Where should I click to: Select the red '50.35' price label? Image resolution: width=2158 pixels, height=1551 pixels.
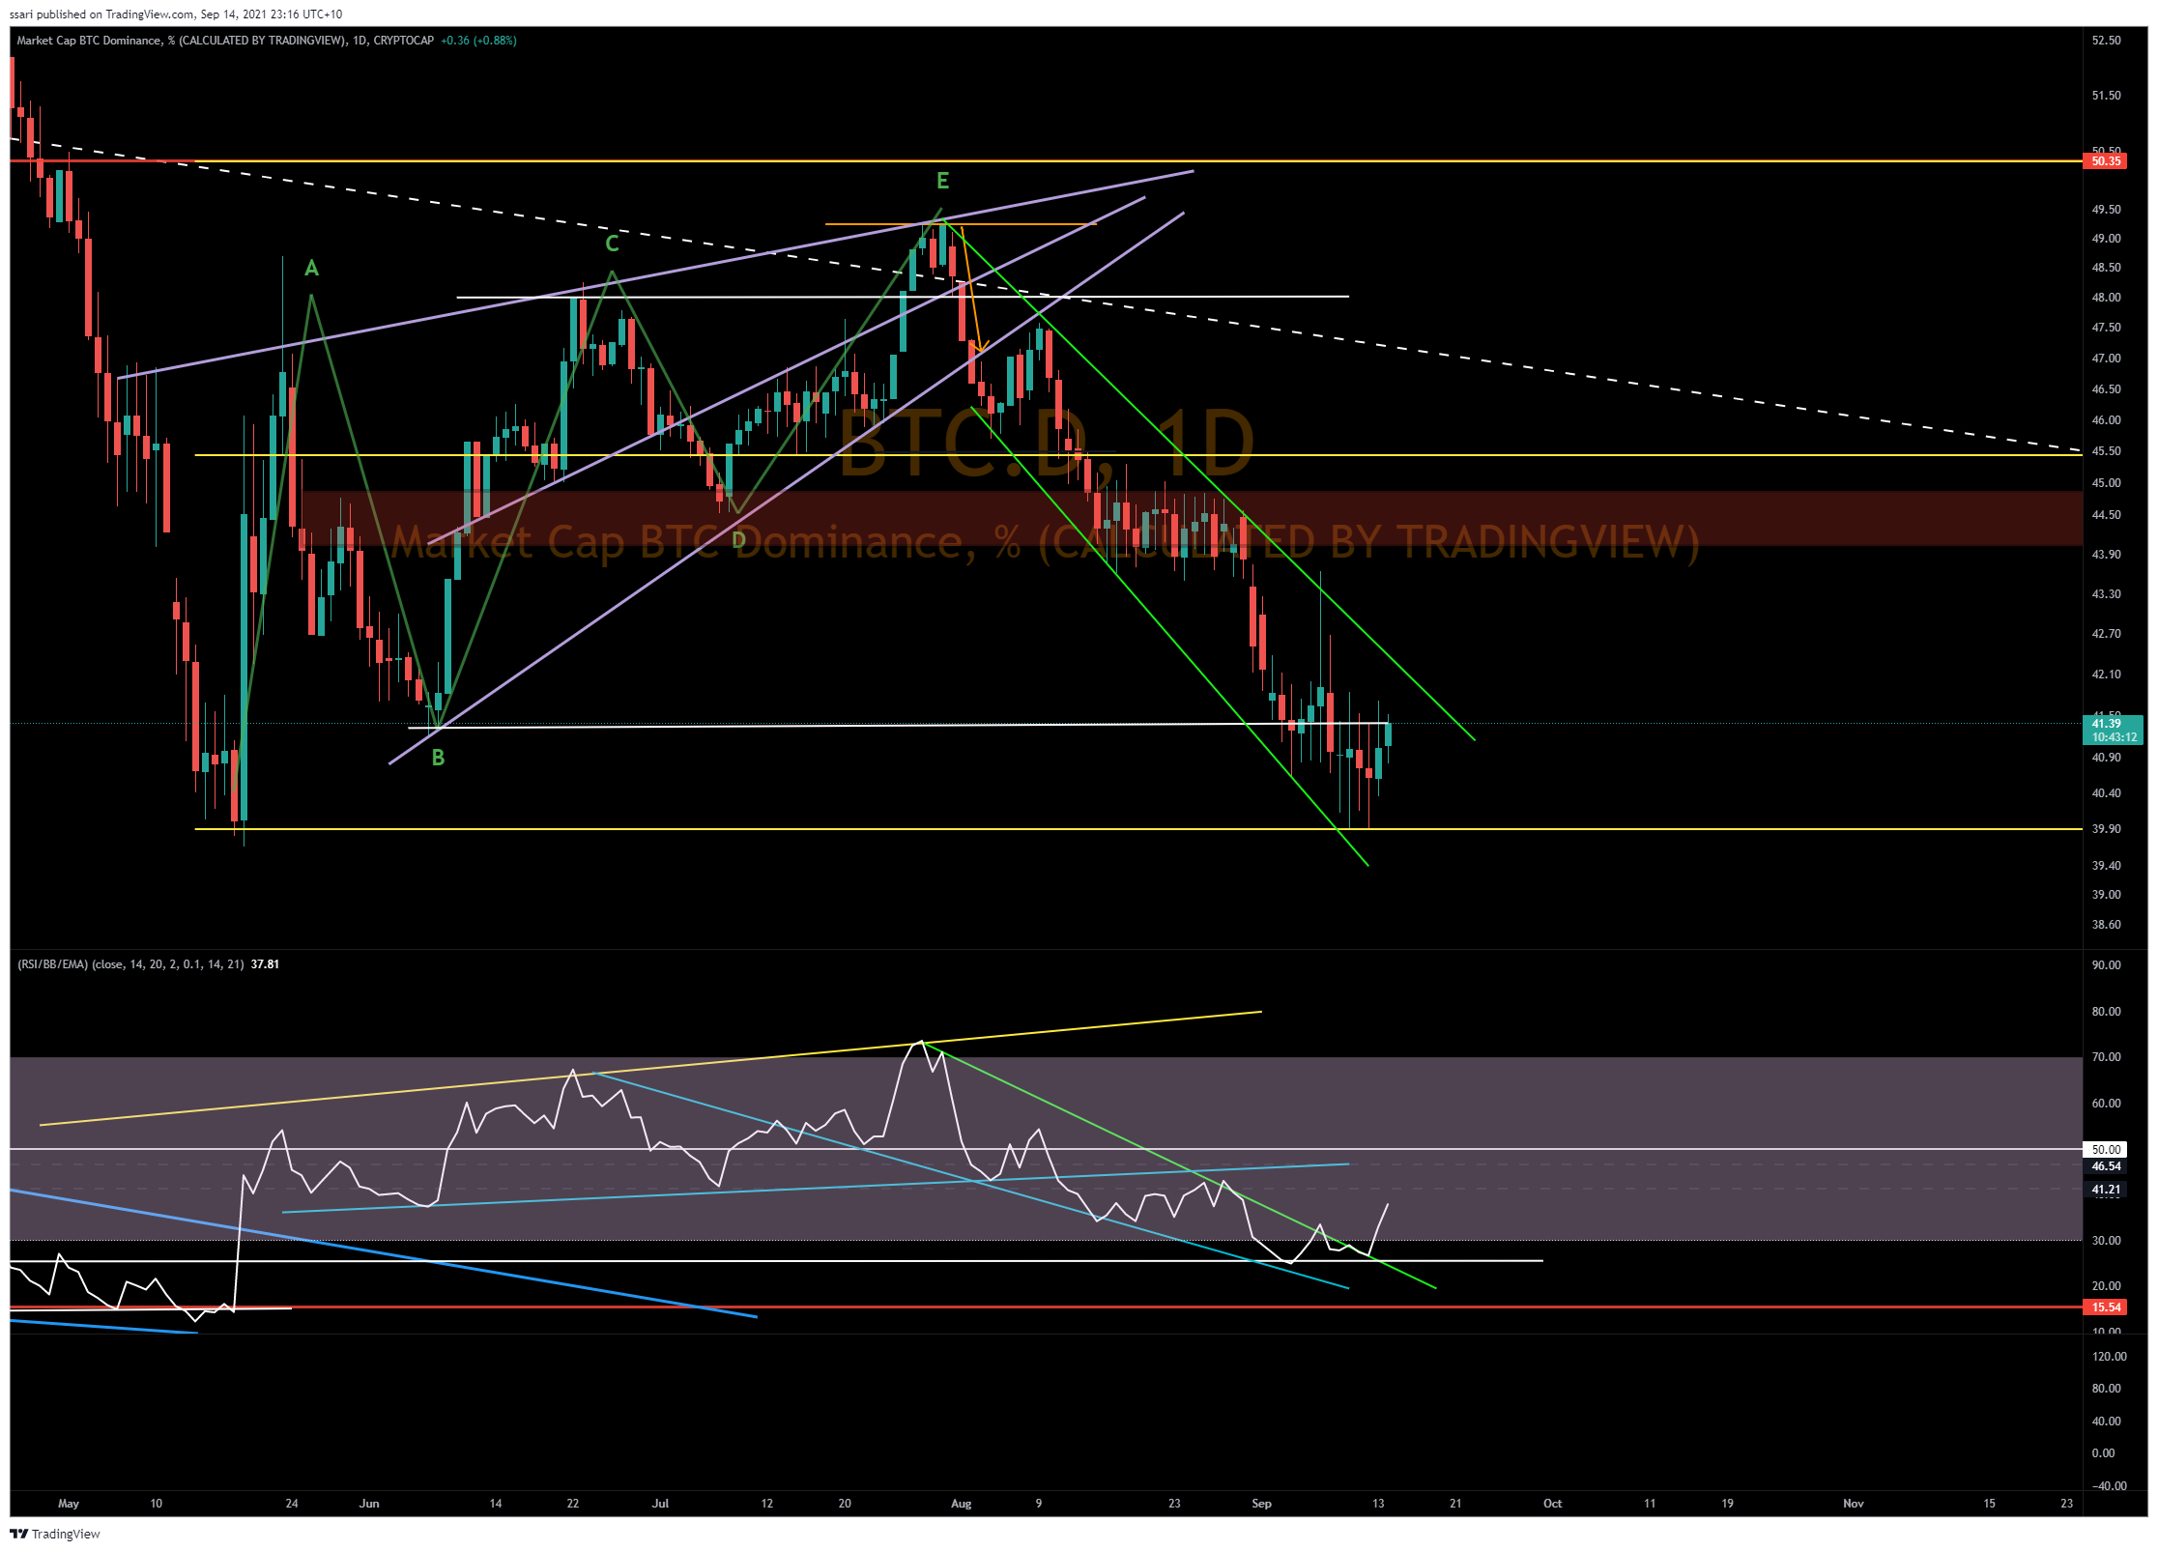tap(2107, 161)
